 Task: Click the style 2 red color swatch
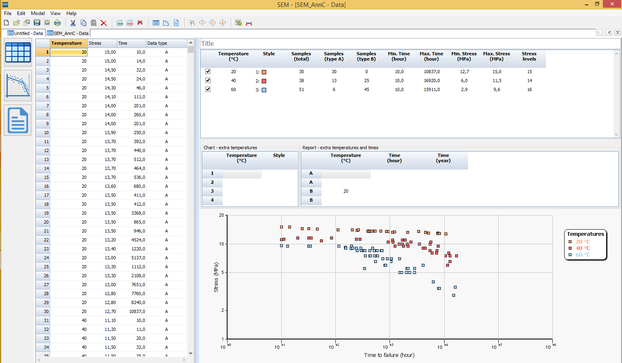point(264,81)
